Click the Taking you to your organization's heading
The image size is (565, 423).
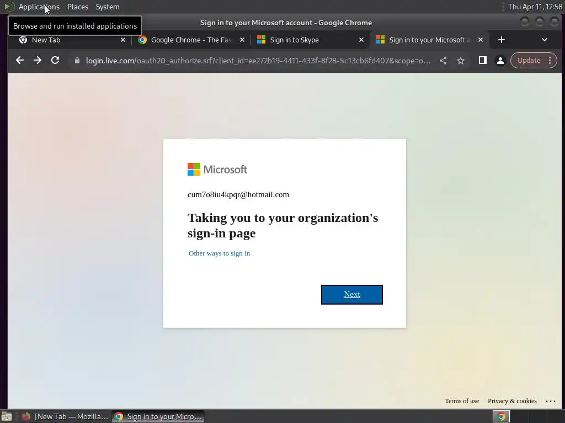[x=282, y=225]
